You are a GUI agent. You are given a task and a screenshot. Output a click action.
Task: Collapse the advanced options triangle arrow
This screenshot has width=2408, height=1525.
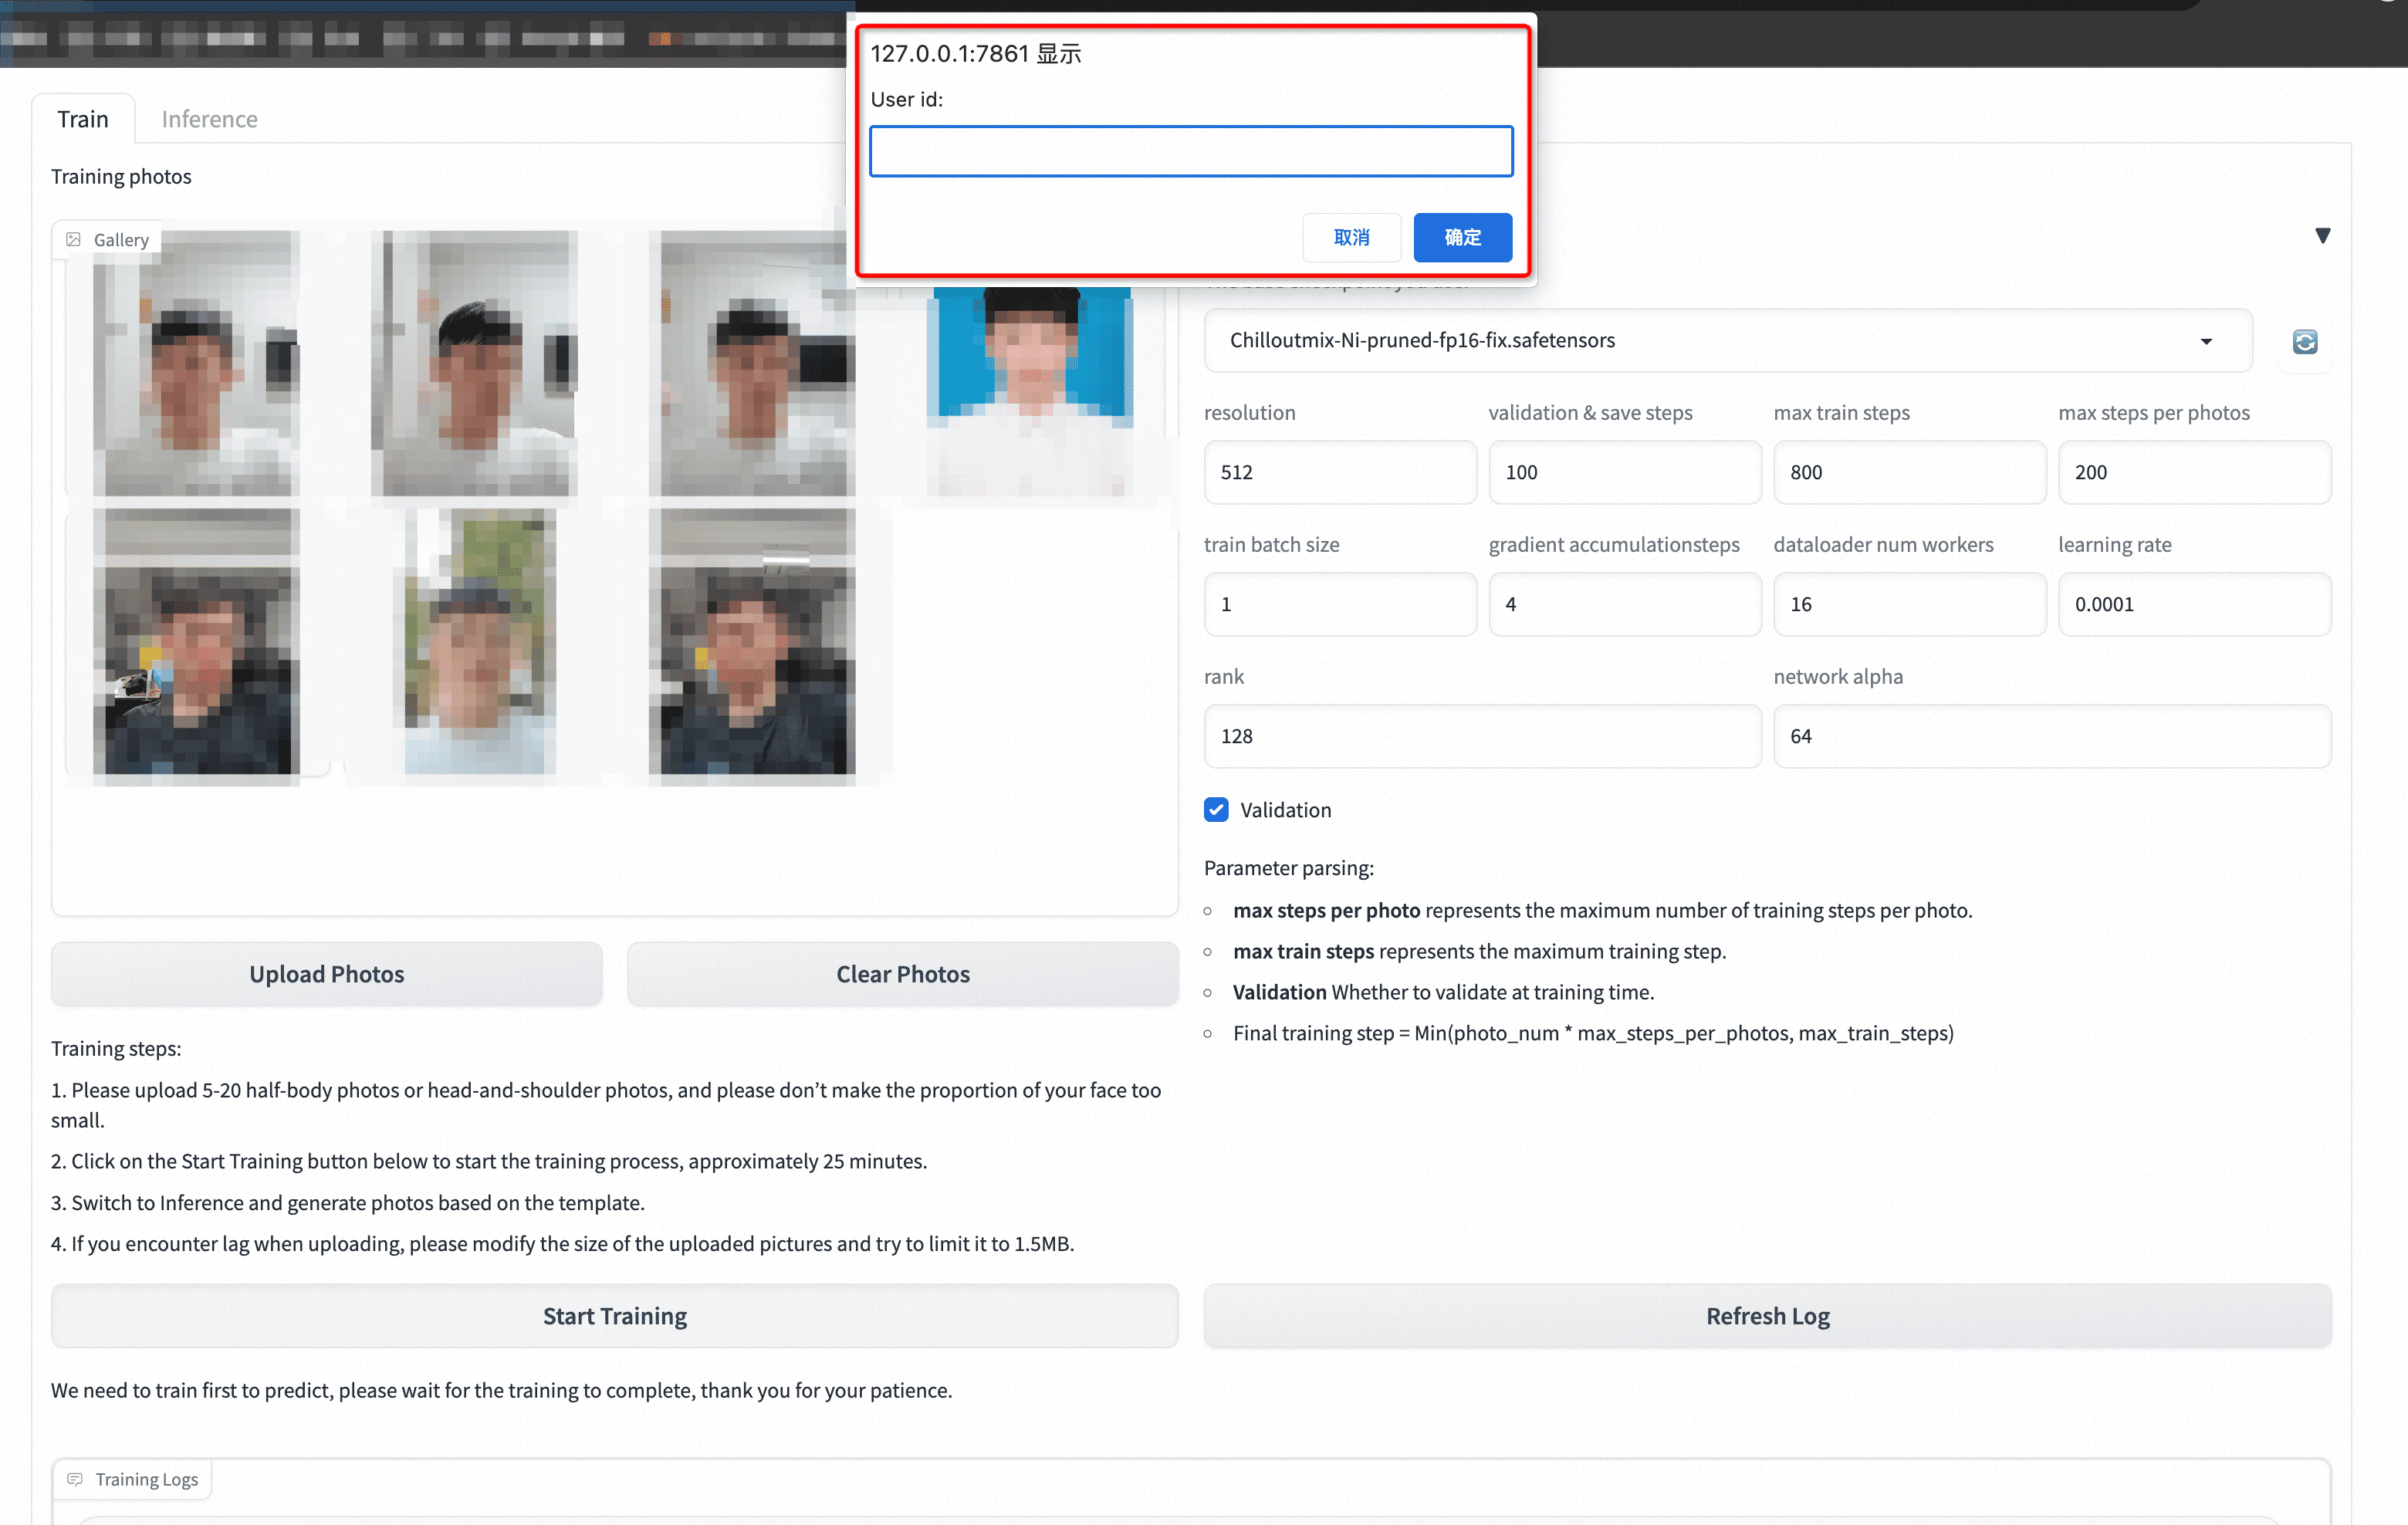click(2322, 236)
